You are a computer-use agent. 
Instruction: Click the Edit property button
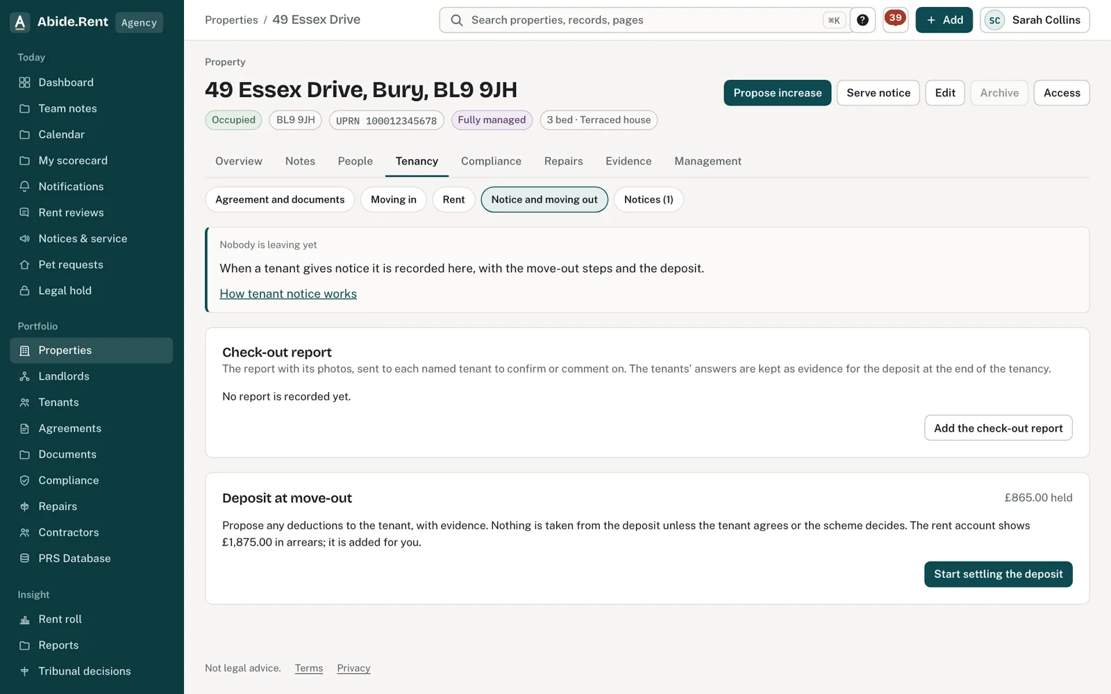click(x=945, y=93)
